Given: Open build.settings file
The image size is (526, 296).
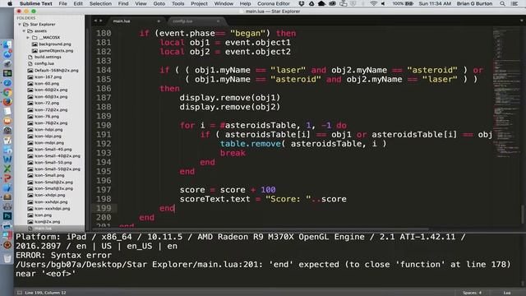Looking at the screenshot, I should (48, 57).
